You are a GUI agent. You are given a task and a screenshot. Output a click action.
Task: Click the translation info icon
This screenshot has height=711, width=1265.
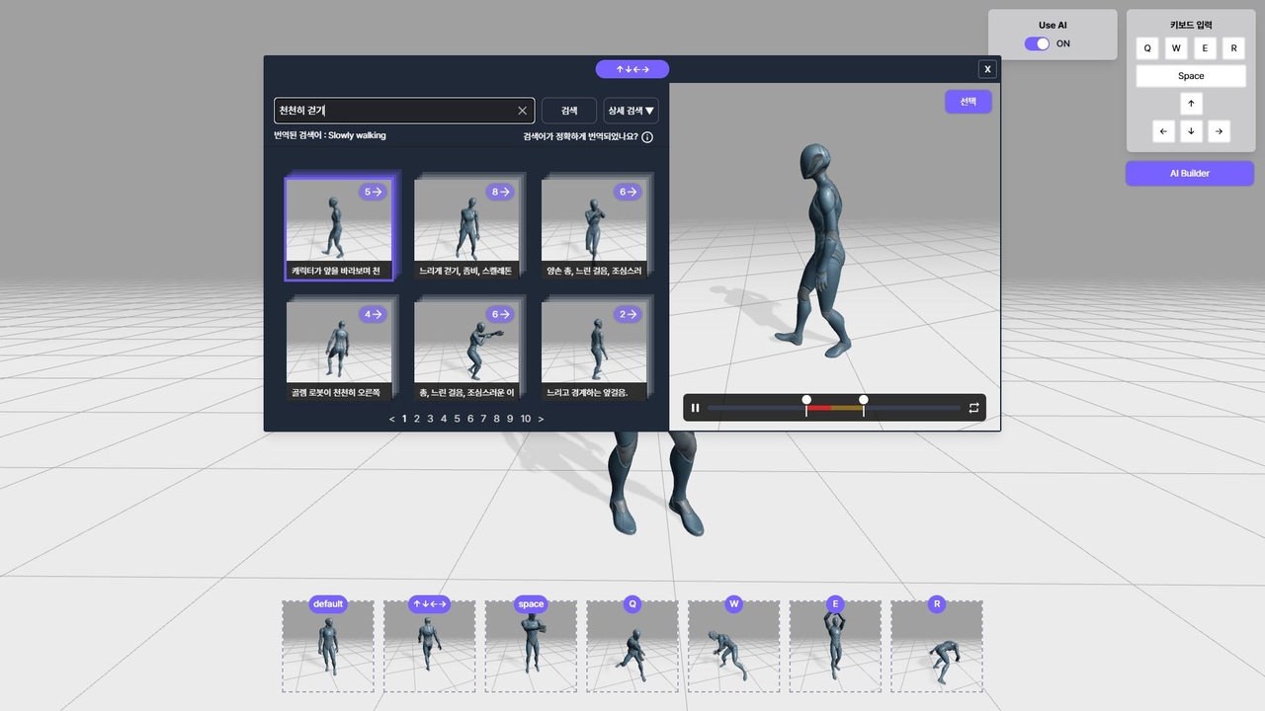647,137
